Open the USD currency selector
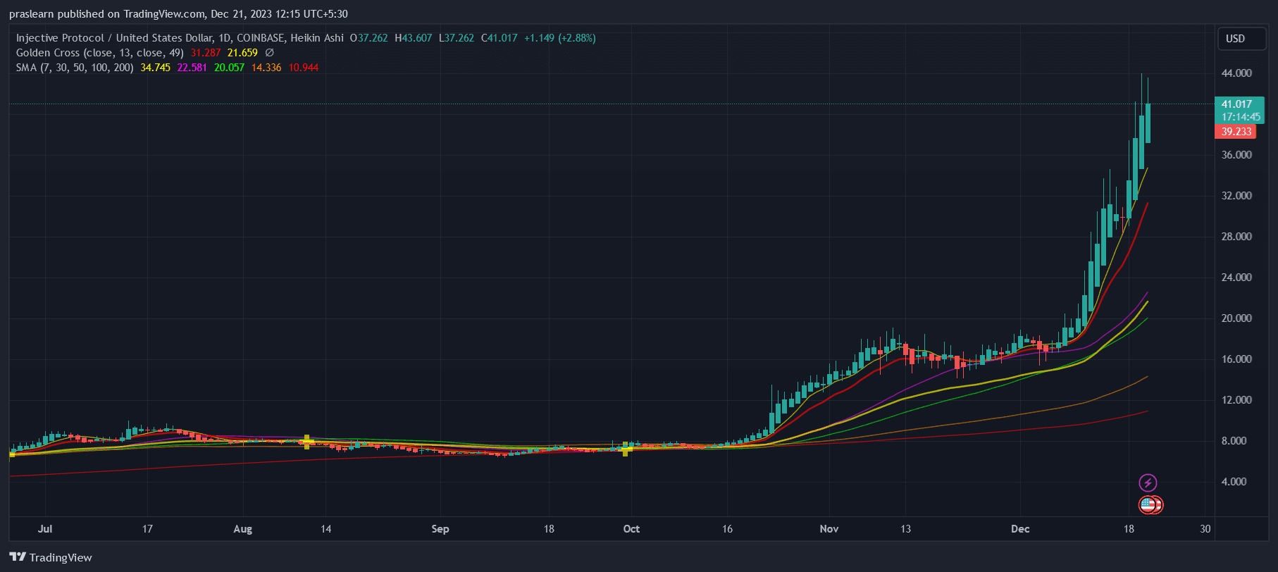The width and height of the screenshot is (1278, 572). (x=1235, y=39)
